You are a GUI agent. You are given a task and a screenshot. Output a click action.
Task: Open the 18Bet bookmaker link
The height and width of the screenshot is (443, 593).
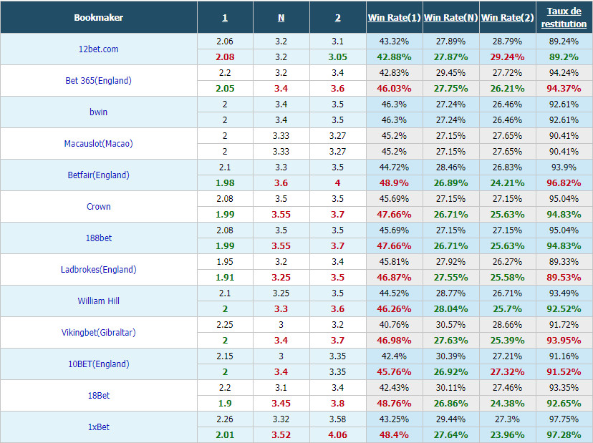[x=98, y=395]
